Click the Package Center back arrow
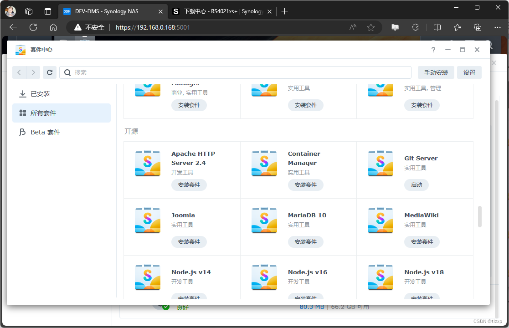Viewport: 509px width, 328px height. coord(19,72)
